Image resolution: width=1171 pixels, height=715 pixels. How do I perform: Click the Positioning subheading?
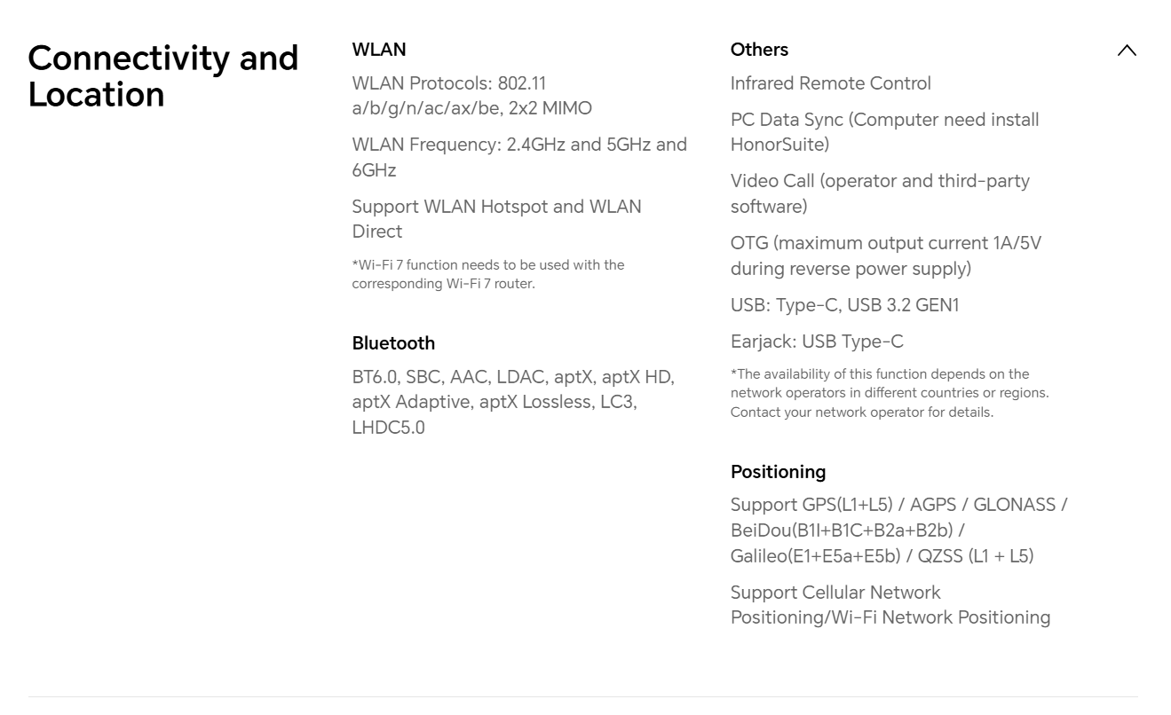(x=778, y=472)
